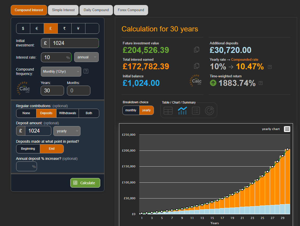
Task: Show help for time-weighted return
Action: point(261,83)
